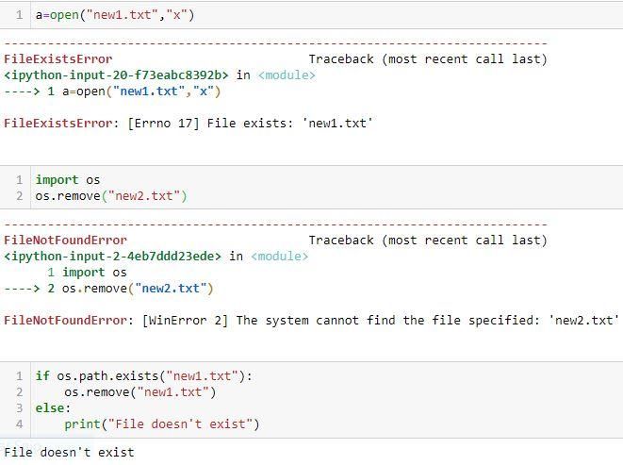Click the arrow marker at traceback line 2
This screenshot has width=623, height=465.
(22, 289)
